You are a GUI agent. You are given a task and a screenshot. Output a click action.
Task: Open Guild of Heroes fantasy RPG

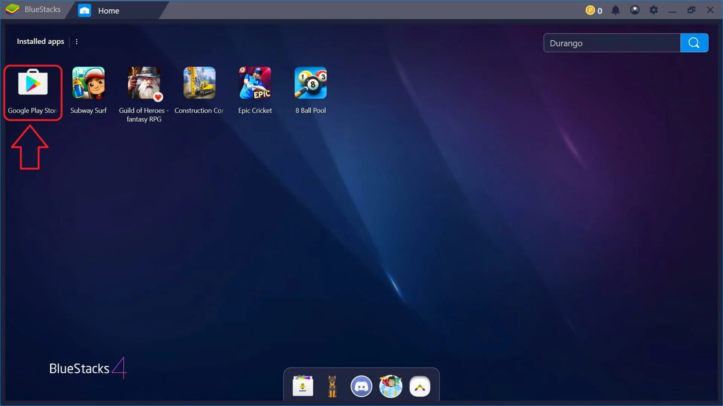[143, 83]
